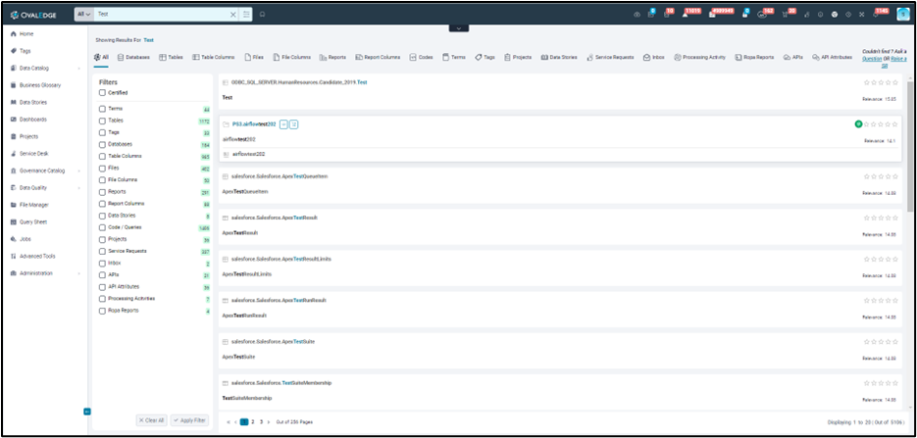Screen dimensions: 917x438
Task: Open Business Glossary in the sidebar
Action: click(x=39, y=84)
